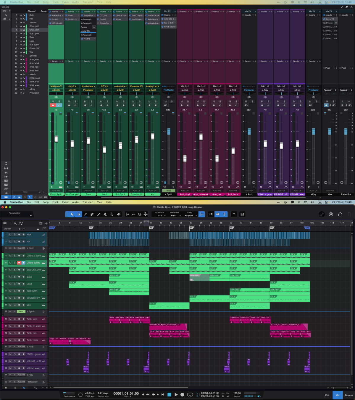
Task: Switch to the Edit view tab
Action: coord(327,395)
